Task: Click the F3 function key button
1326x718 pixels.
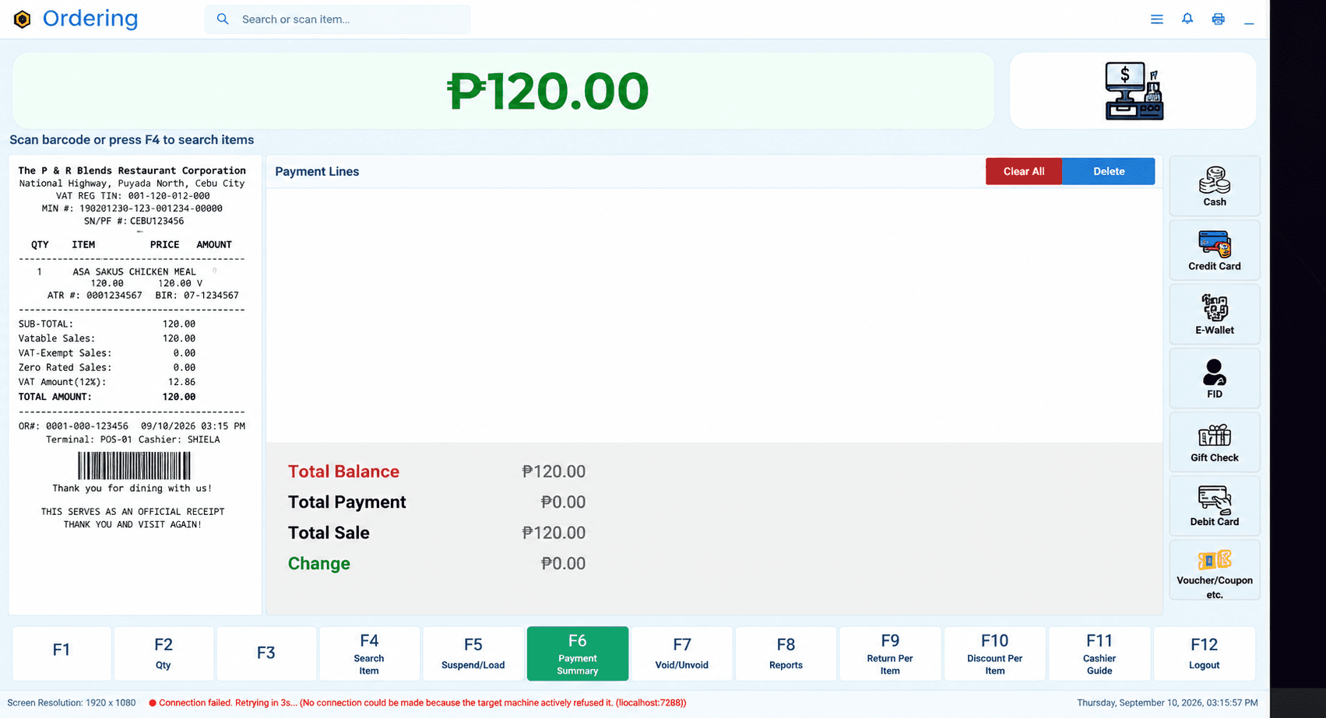Action: click(266, 653)
